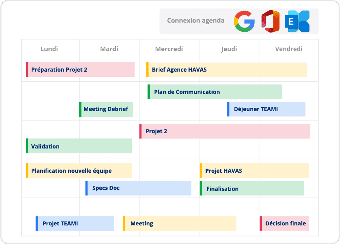The image size is (340, 244).
Task: Select the Jeudi column header
Action: (229, 49)
